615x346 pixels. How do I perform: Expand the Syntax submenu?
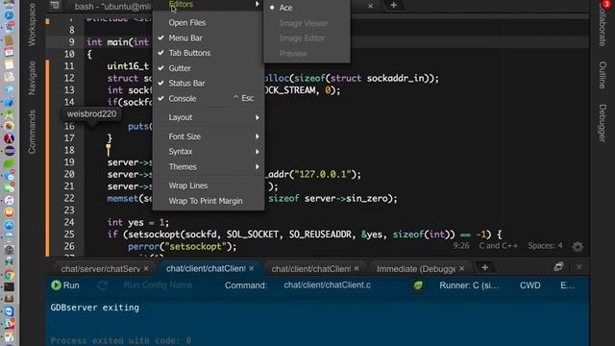(x=209, y=152)
